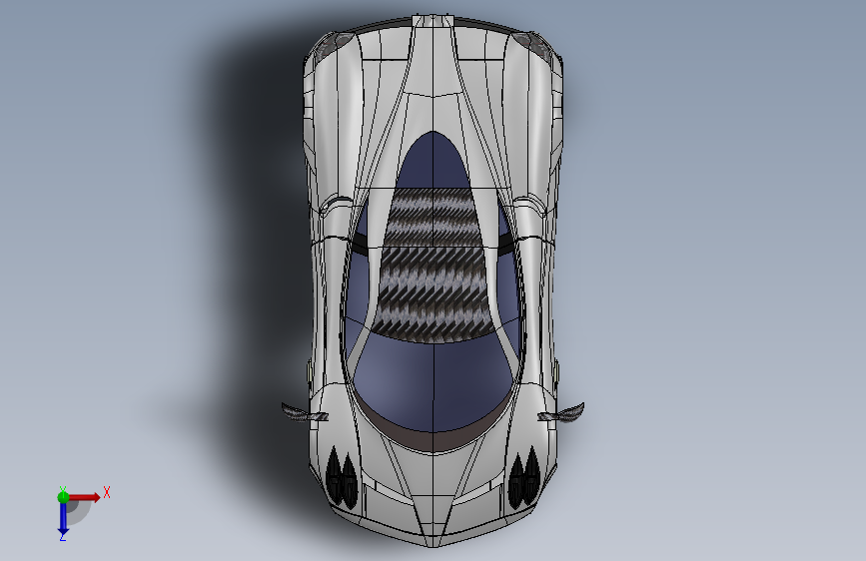Select the carbon fiber roof panel
This screenshot has height=561, width=866.
[433, 266]
